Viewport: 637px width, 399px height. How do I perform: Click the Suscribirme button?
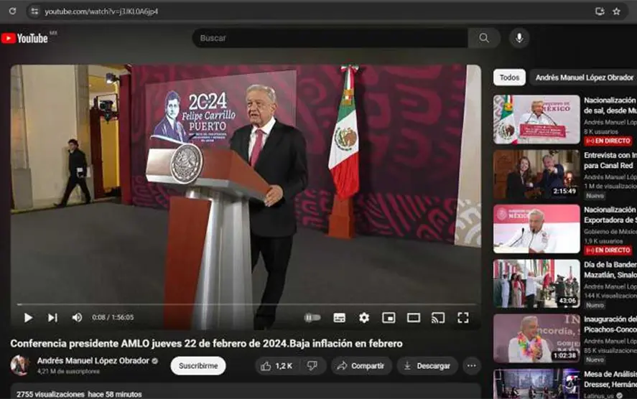point(198,366)
